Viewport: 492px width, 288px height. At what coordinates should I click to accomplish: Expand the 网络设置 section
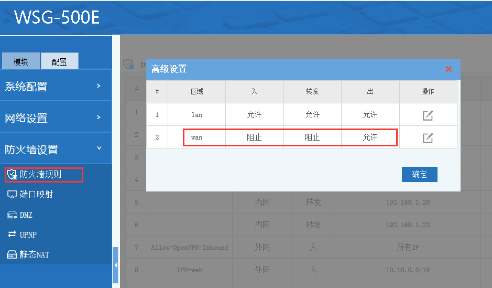pyautogui.click(x=99, y=117)
